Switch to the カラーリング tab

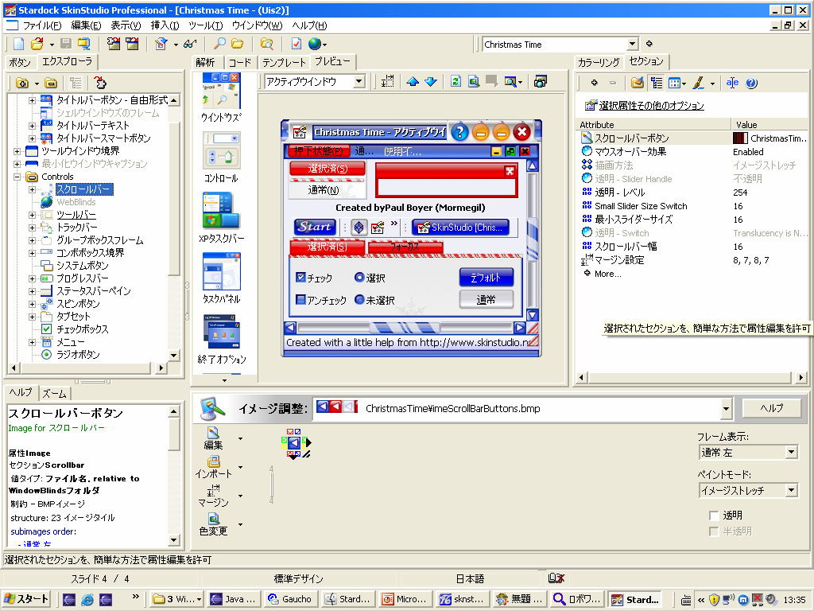(599, 62)
